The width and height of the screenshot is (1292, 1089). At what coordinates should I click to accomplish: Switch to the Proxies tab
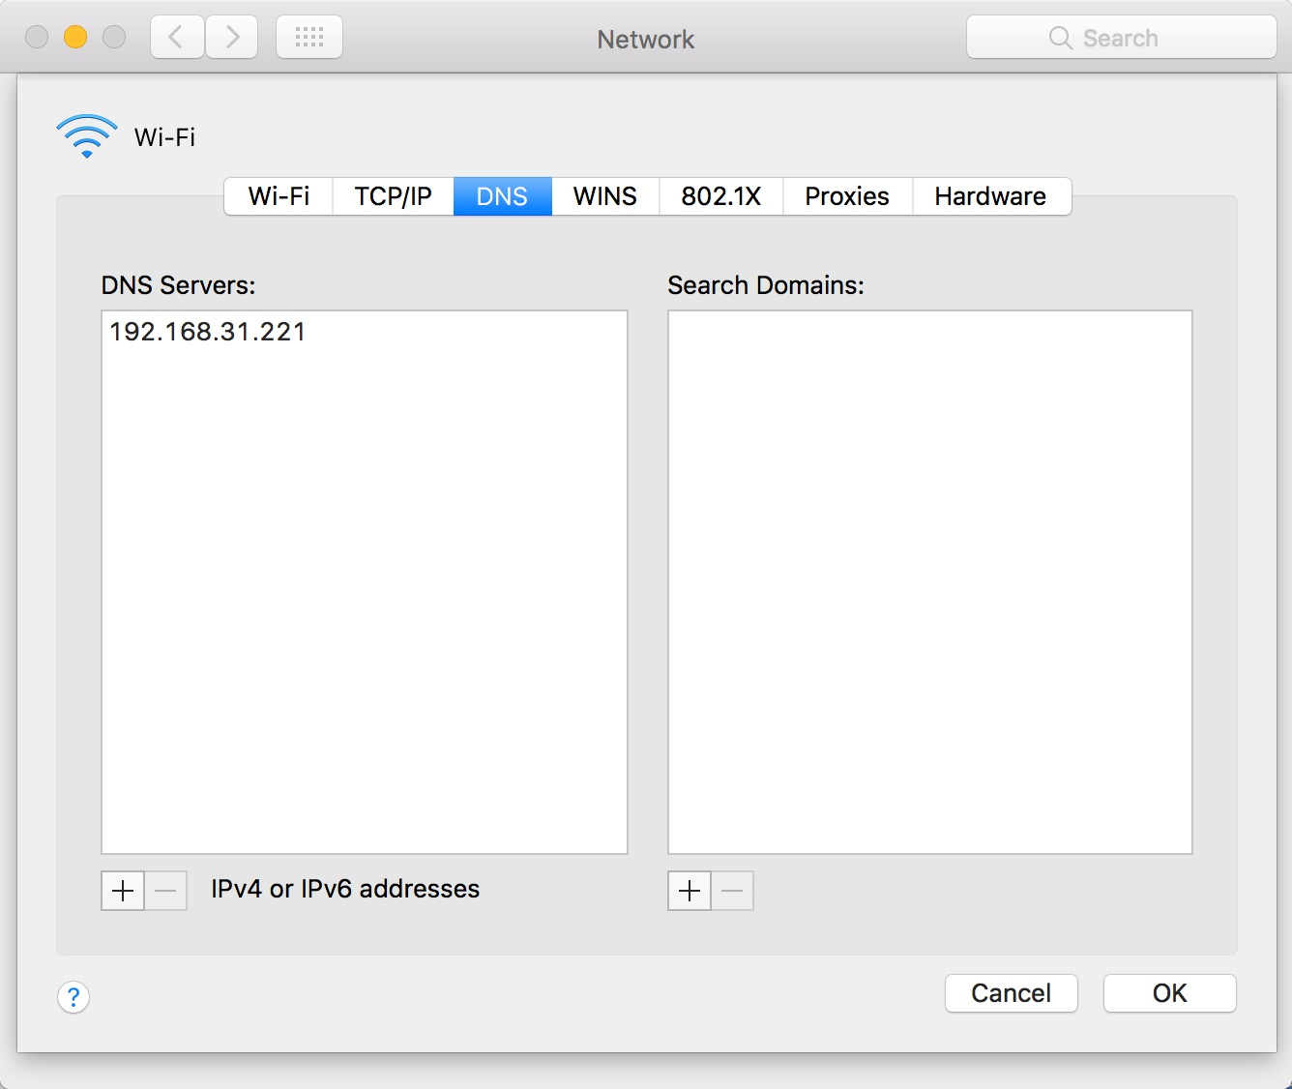845,196
